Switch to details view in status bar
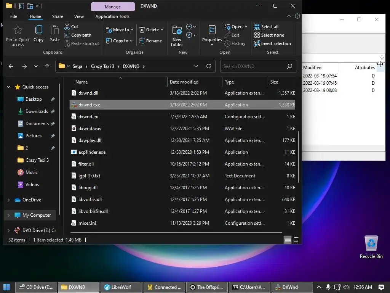 [x=288, y=240]
